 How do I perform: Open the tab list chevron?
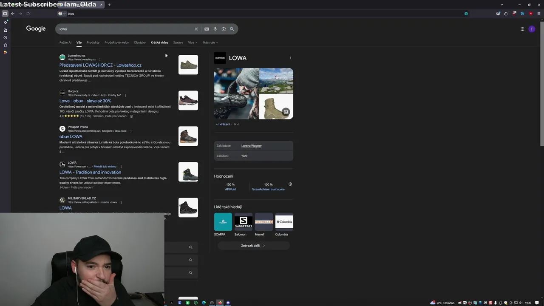click(502, 5)
